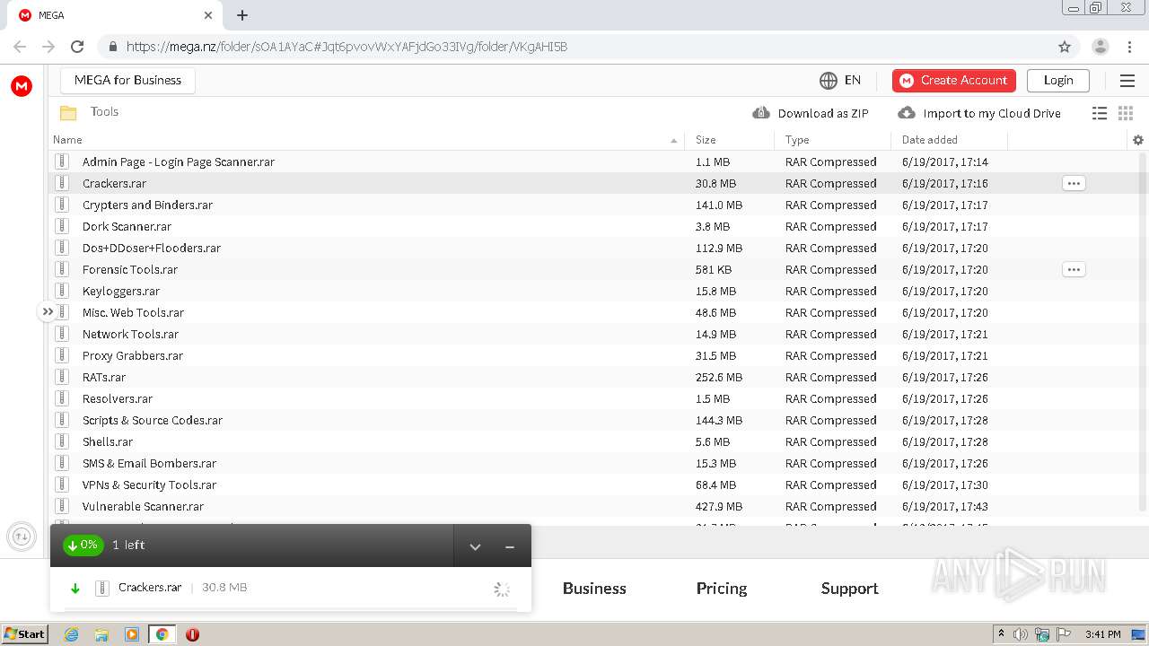Screen dimensions: 1149x646
Task: Reload the page icon
Action: click(x=77, y=47)
